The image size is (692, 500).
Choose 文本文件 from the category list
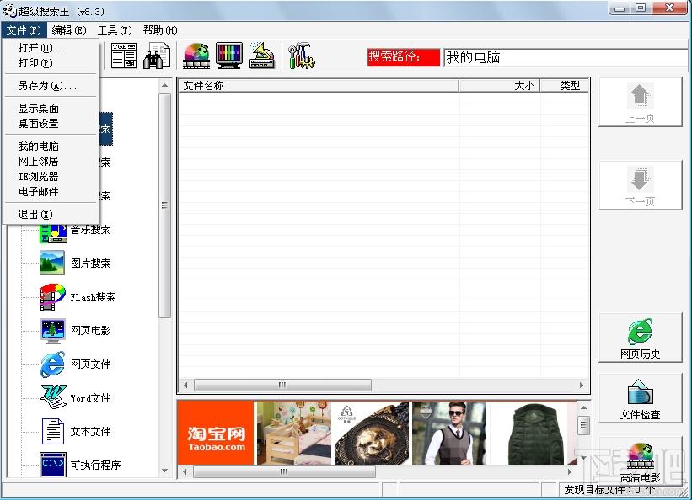(x=90, y=432)
